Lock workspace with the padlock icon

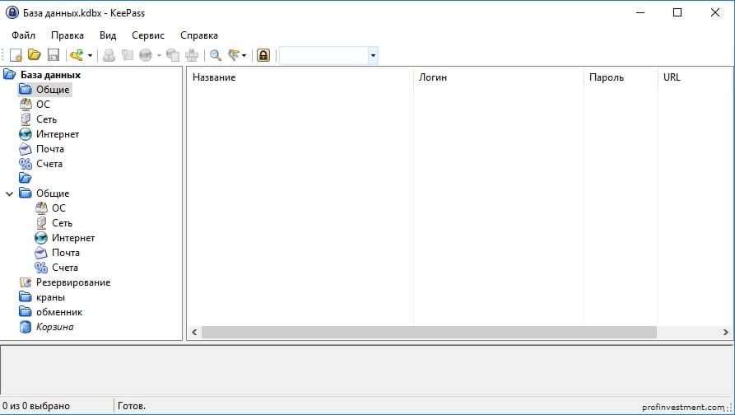263,55
